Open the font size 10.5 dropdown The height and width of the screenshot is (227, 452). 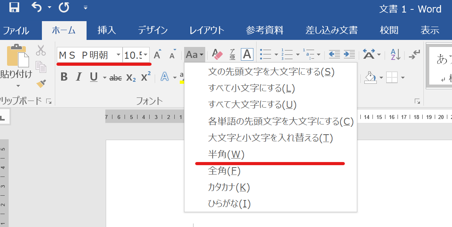(x=146, y=55)
